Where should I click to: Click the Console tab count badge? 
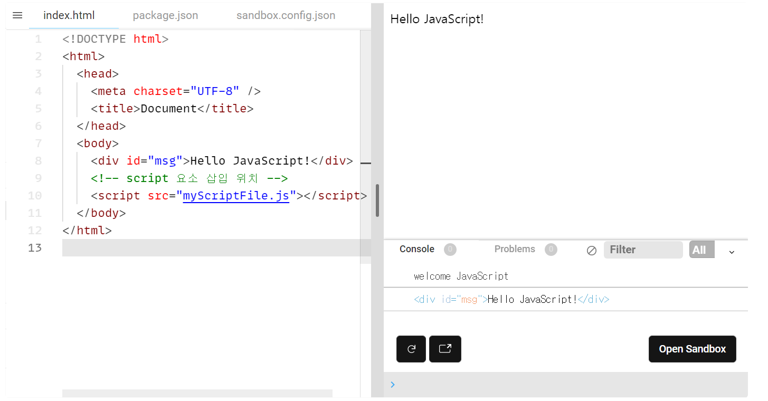point(450,249)
